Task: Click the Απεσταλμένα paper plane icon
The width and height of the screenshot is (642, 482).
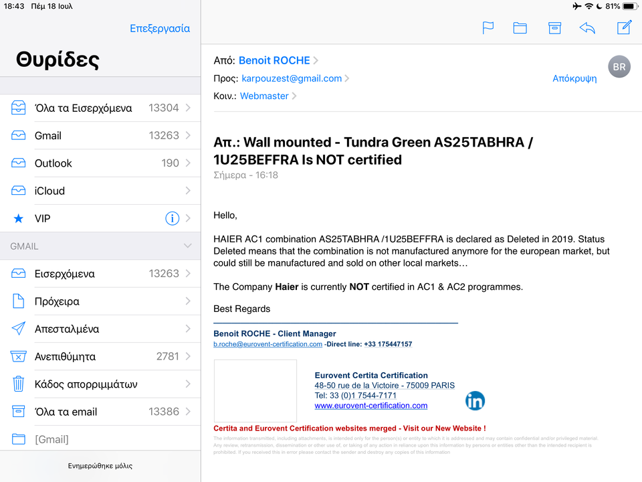Action: coord(19,328)
